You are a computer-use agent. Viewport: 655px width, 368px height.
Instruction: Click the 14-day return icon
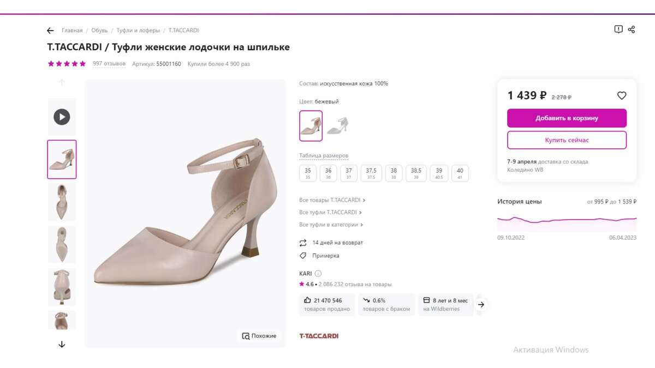pyautogui.click(x=303, y=243)
